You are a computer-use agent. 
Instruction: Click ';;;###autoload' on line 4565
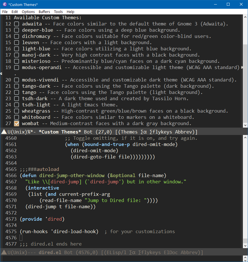39,169
